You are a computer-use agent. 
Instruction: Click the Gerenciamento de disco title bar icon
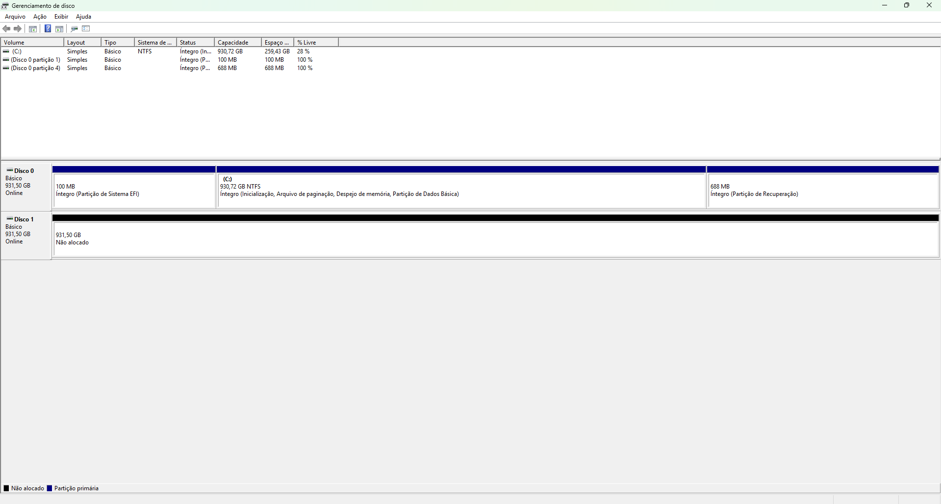(5, 5)
